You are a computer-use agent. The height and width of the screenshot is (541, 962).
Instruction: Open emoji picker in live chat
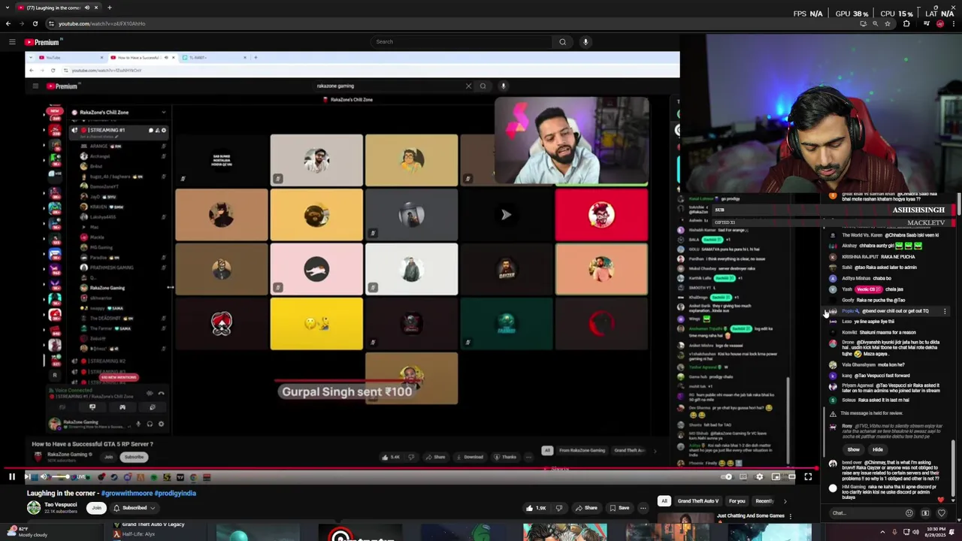click(x=909, y=513)
